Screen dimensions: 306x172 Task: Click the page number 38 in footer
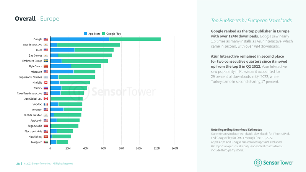pyautogui.click(x=18, y=164)
